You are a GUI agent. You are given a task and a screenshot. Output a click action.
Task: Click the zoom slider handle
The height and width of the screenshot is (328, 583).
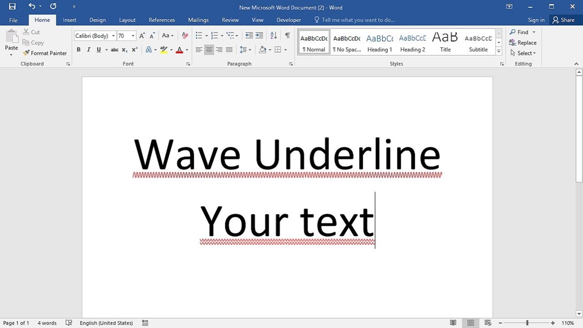[527, 323]
